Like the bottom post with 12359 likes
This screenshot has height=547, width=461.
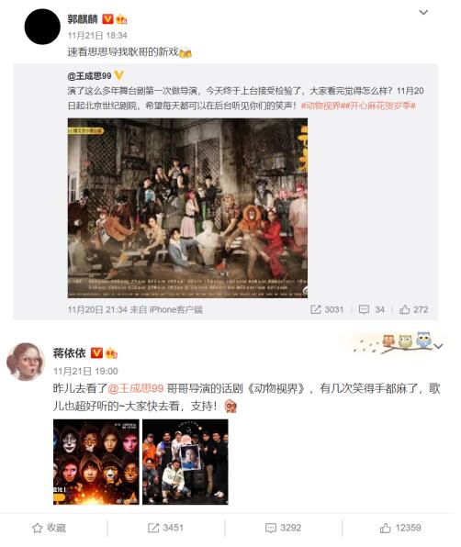tap(400, 528)
